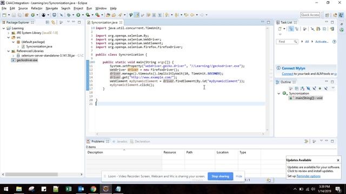
Task: Click the Task List help question icon
Action: 334,41
